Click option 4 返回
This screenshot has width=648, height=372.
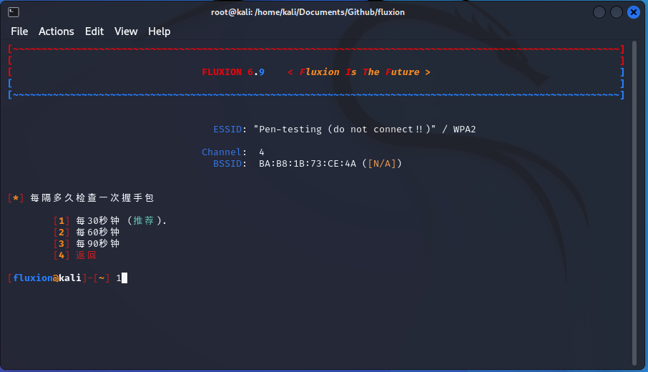pyautogui.click(x=75, y=255)
